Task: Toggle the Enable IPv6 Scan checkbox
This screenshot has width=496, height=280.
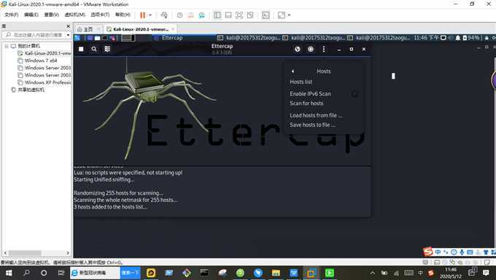Action: click(x=355, y=94)
